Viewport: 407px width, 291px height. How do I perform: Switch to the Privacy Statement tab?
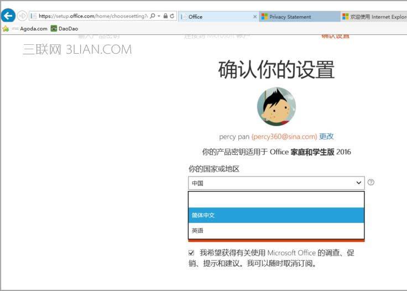pyautogui.click(x=300, y=17)
